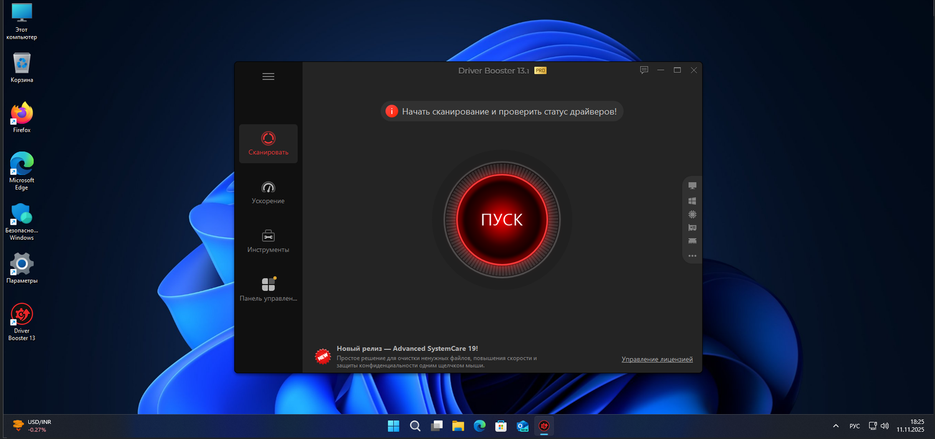Open Task View from the taskbar
This screenshot has width=935, height=439.
coord(437,426)
